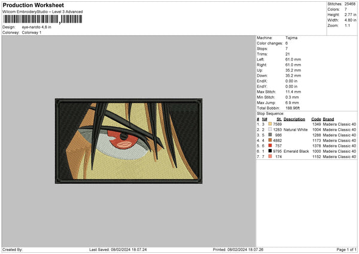The height and width of the screenshot is (254, 359).
Task: Select the Emerald Black thread swatch
Action: click(270, 151)
